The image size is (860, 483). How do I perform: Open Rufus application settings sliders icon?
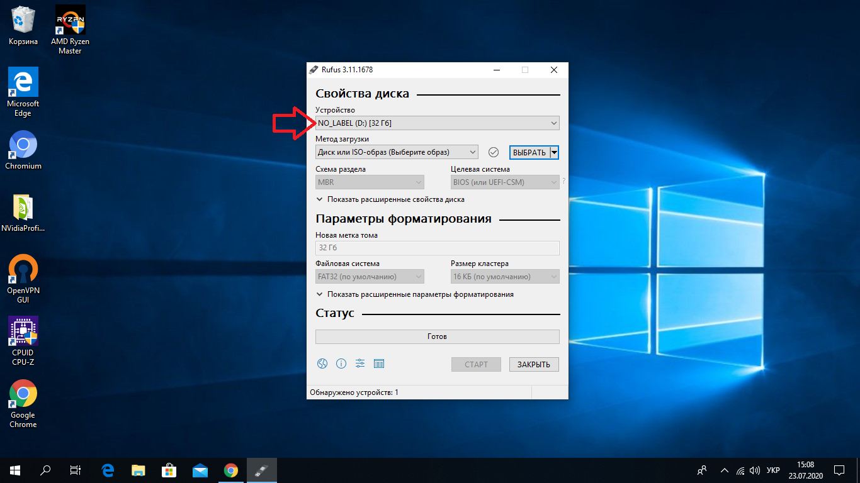[x=360, y=364]
